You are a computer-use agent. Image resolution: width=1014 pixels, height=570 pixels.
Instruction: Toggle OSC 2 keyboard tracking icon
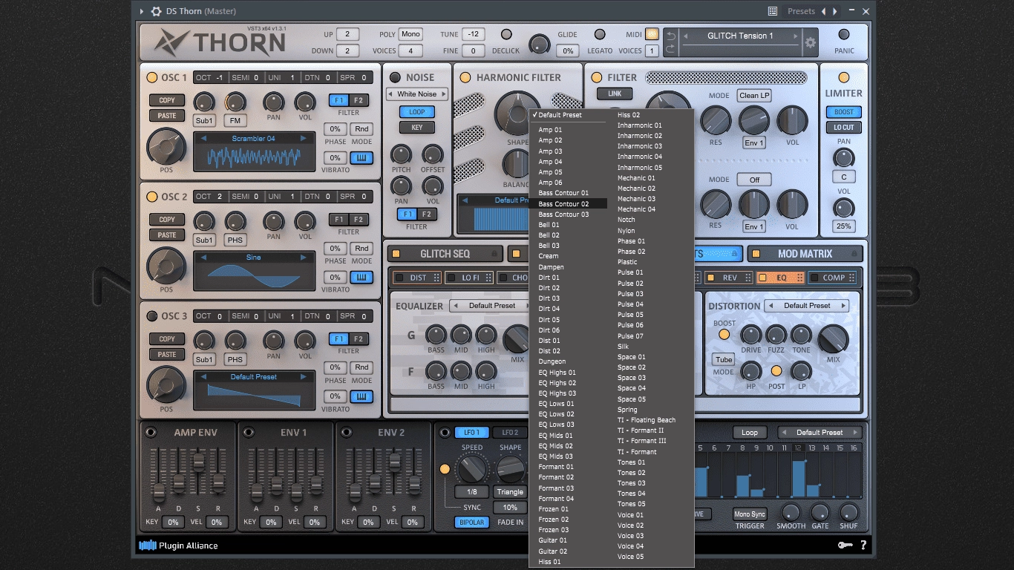pos(362,278)
